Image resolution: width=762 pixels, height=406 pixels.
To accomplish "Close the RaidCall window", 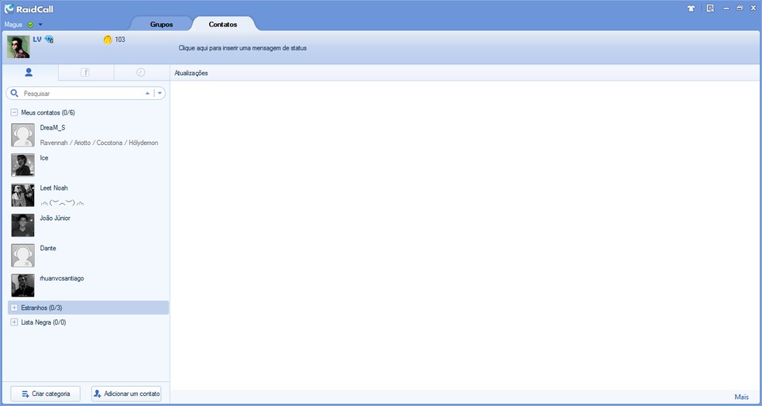I will coord(753,9).
